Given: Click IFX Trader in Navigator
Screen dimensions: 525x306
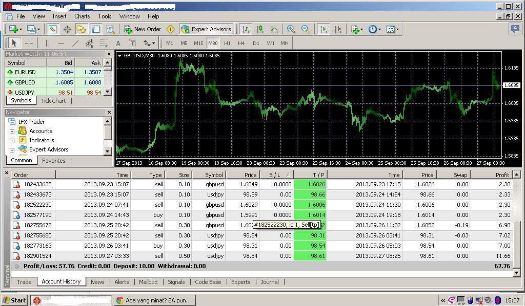Looking at the screenshot, I should pyautogui.click(x=31, y=122).
